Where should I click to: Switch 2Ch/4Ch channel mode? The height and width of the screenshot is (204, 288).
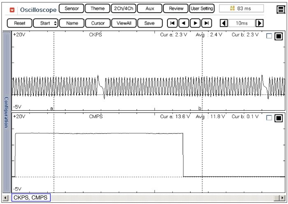click(123, 8)
